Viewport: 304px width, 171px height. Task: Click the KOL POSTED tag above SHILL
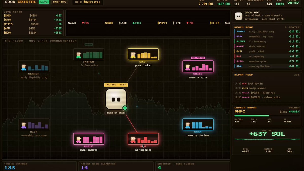[x=198, y=58]
